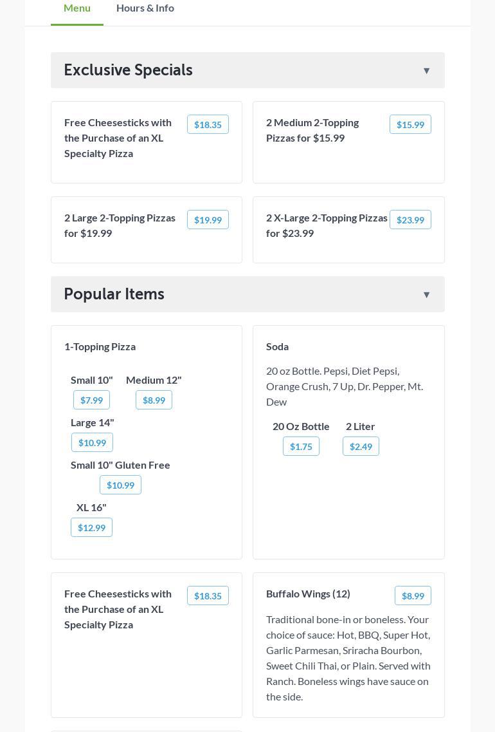Add a 2 Liter soda for $2.49
The width and height of the screenshot is (495, 732).
361,447
